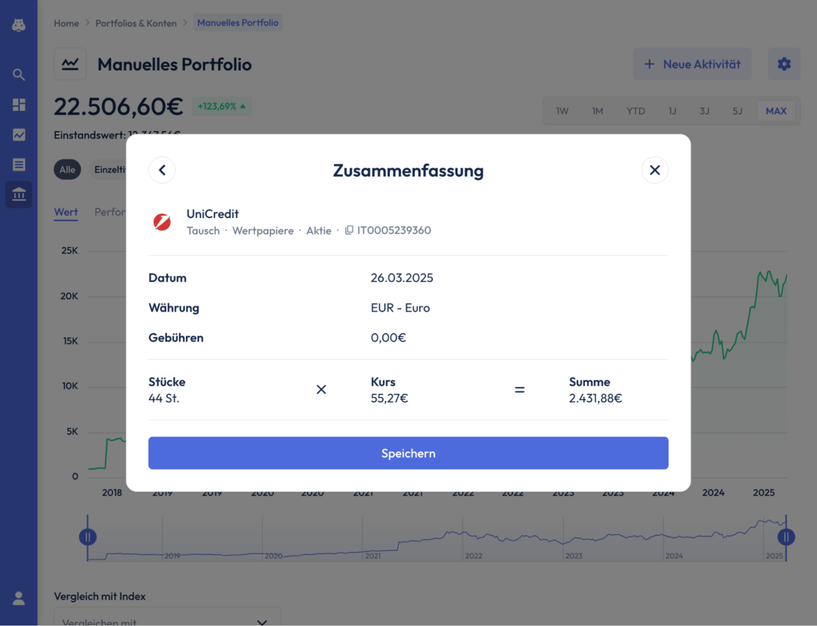
Task: Switch to the Wert tab
Action: pyautogui.click(x=66, y=212)
